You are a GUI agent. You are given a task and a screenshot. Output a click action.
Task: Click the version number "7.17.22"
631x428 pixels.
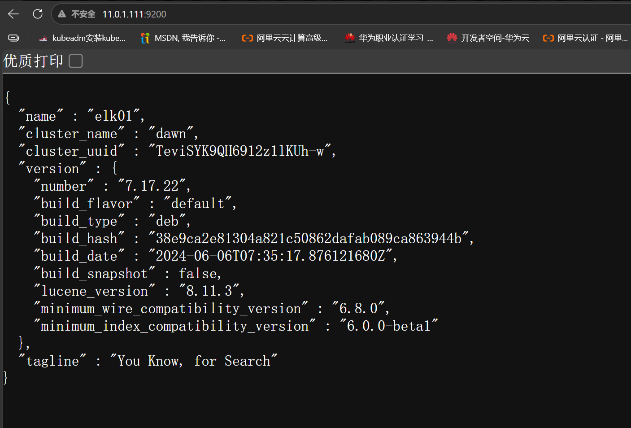[x=152, y=186]
